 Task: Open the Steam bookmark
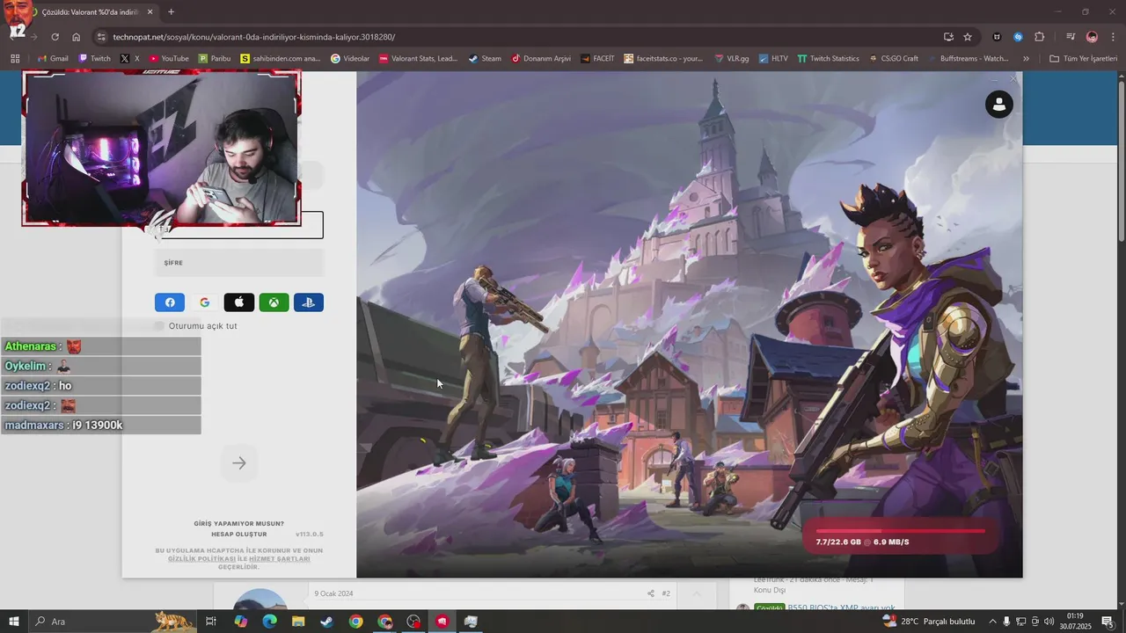tap(485, 59)
